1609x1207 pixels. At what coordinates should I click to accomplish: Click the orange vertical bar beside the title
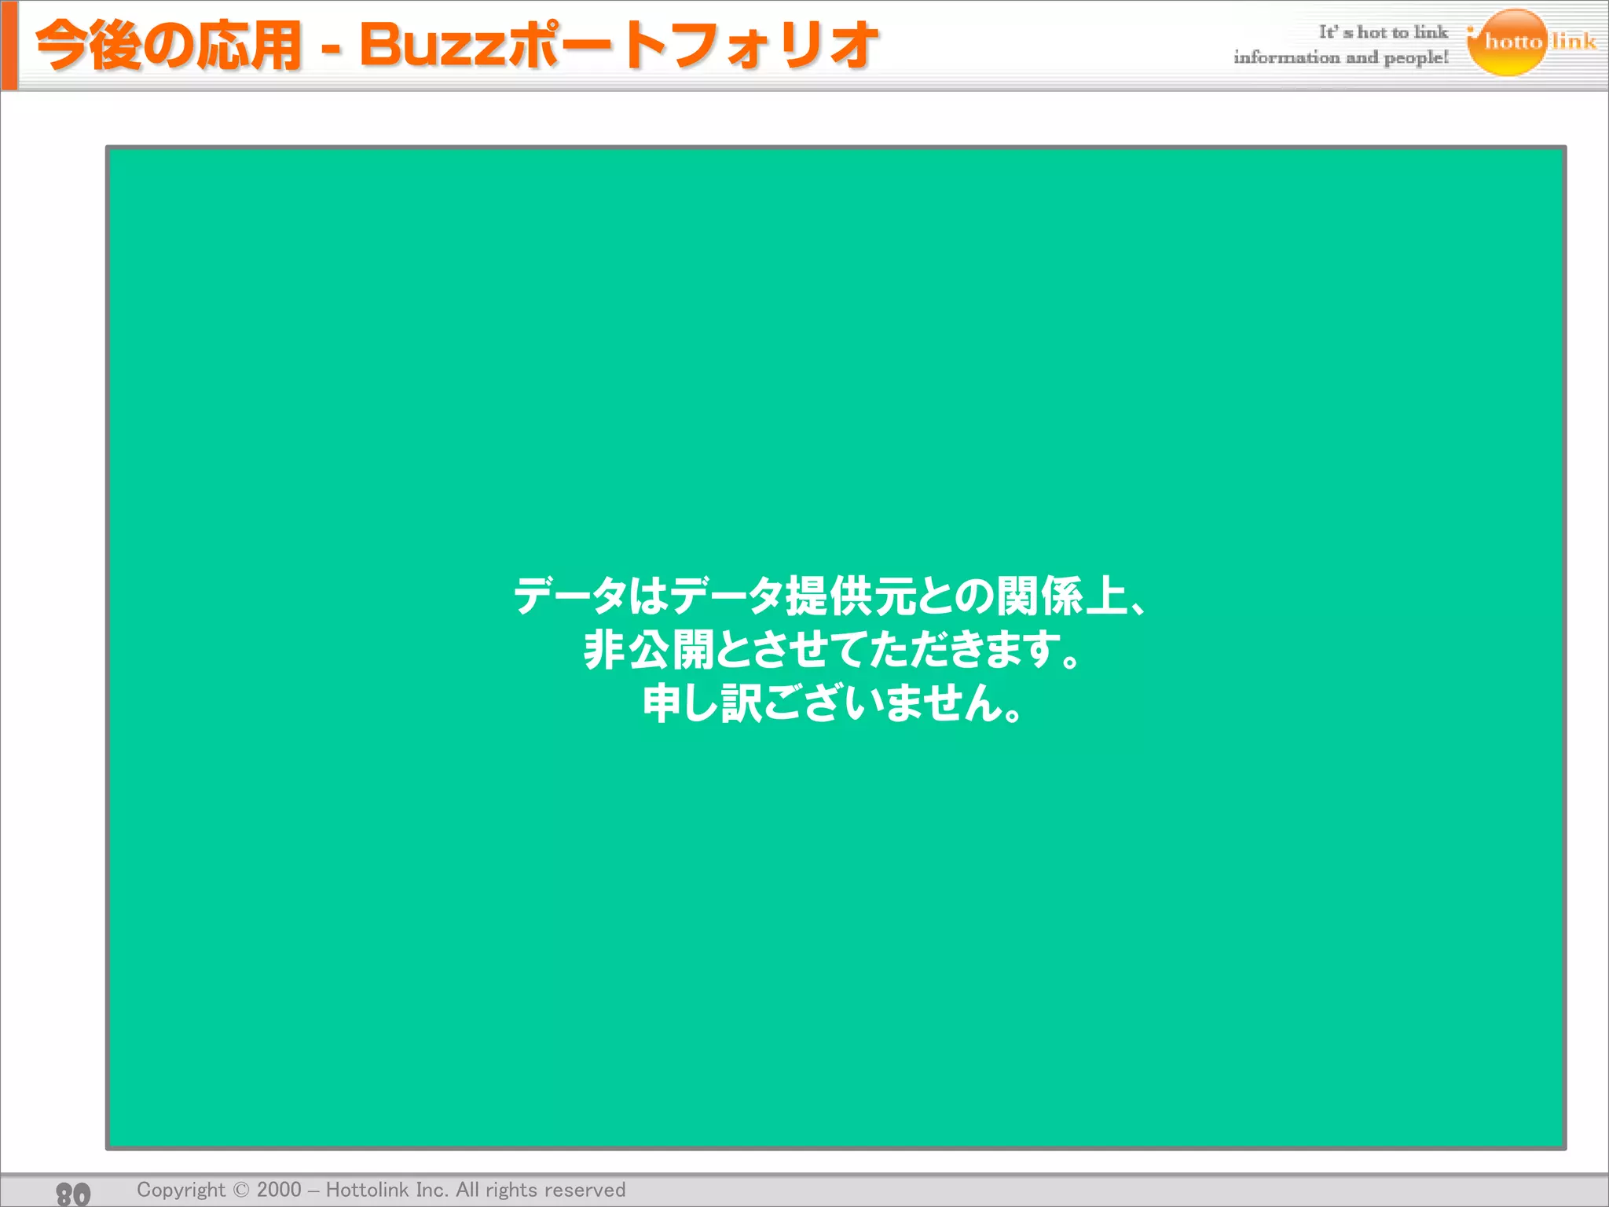coord(9,45)
